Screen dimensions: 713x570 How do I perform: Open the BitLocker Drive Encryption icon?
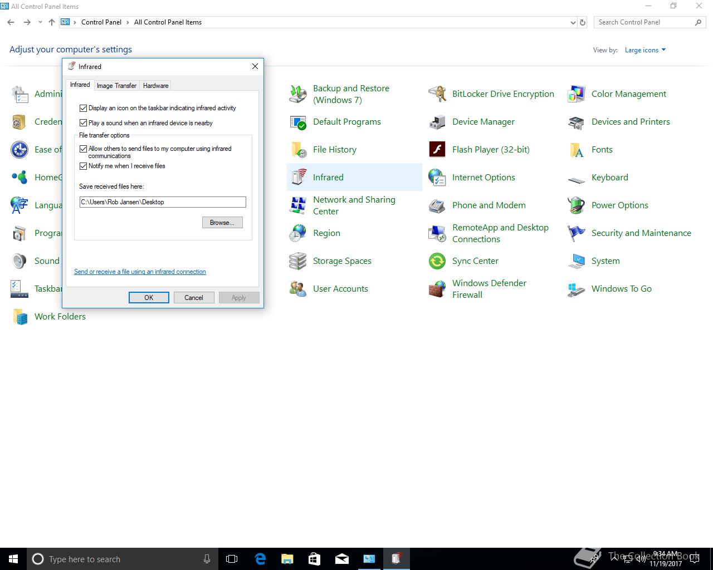point(437,94)
